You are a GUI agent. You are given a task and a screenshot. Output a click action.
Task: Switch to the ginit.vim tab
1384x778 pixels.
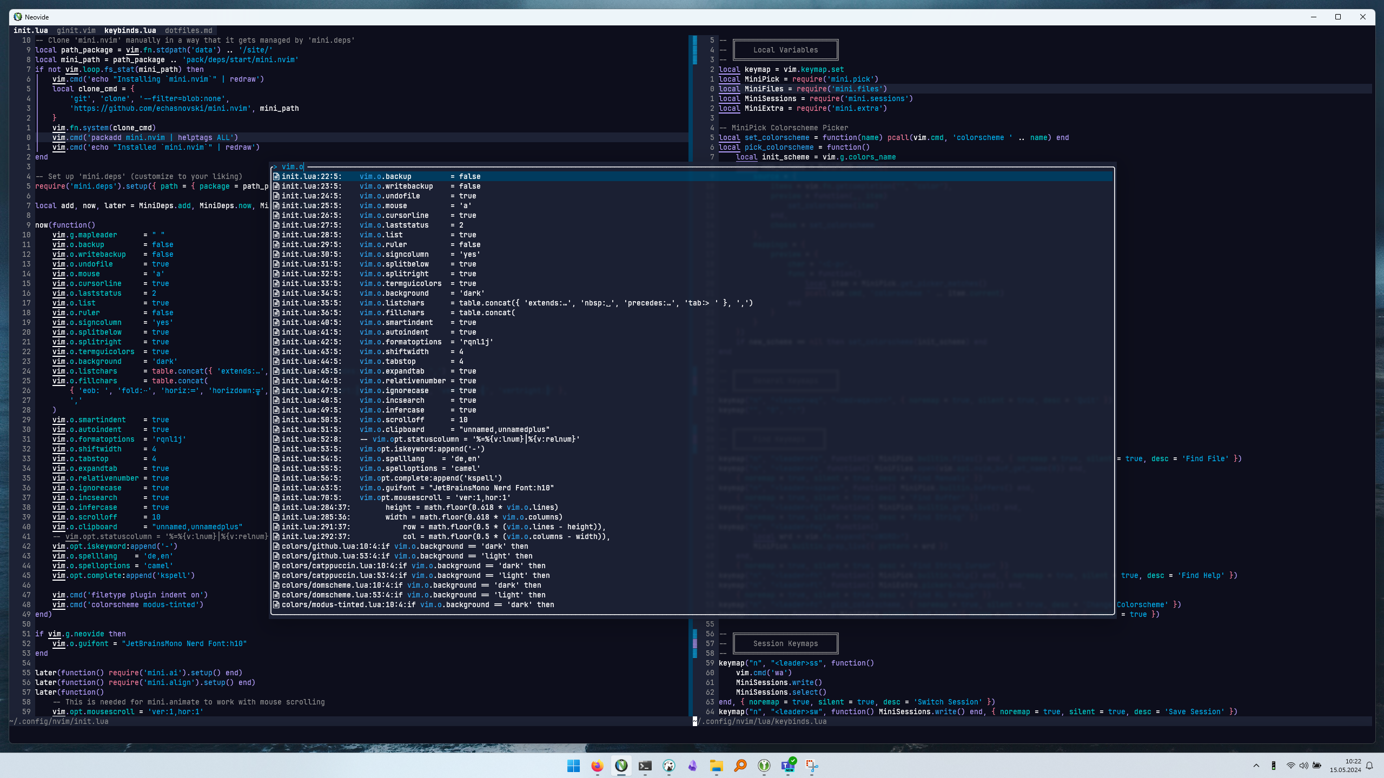point(76,30)
